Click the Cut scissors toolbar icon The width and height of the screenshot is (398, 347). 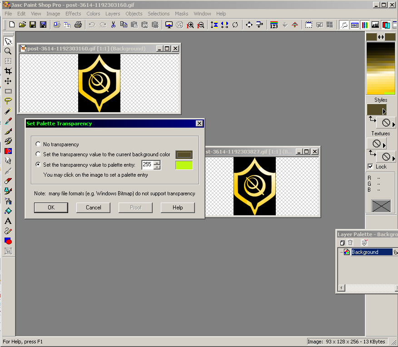(113, 25)
